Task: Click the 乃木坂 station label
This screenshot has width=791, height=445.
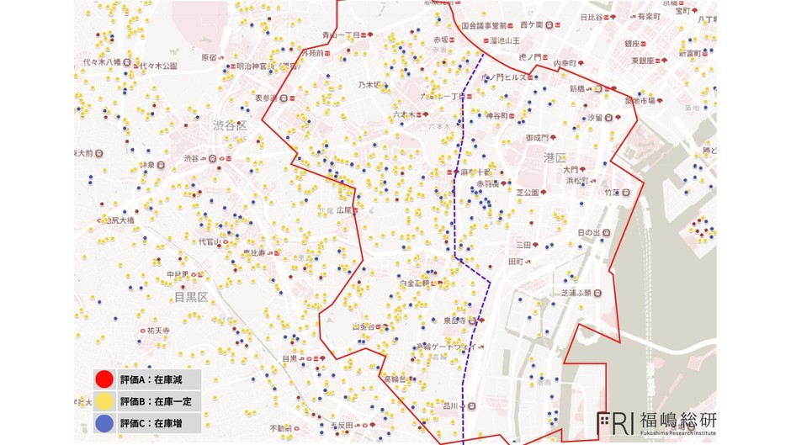Action: 369,85
